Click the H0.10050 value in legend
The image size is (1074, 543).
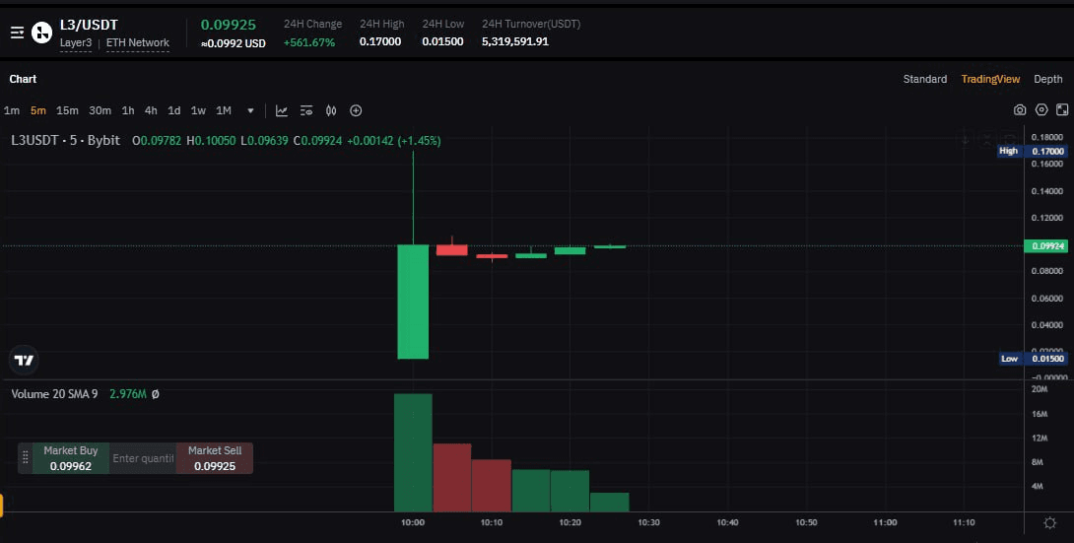(x=211, y=140)
